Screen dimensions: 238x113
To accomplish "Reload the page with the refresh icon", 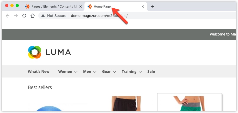I will (24, 16).
